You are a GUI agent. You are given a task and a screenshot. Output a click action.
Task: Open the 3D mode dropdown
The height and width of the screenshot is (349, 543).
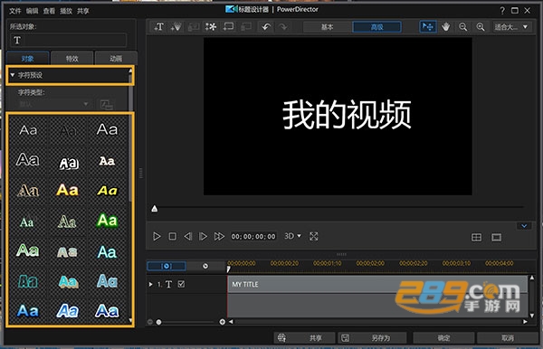[292, 236]
